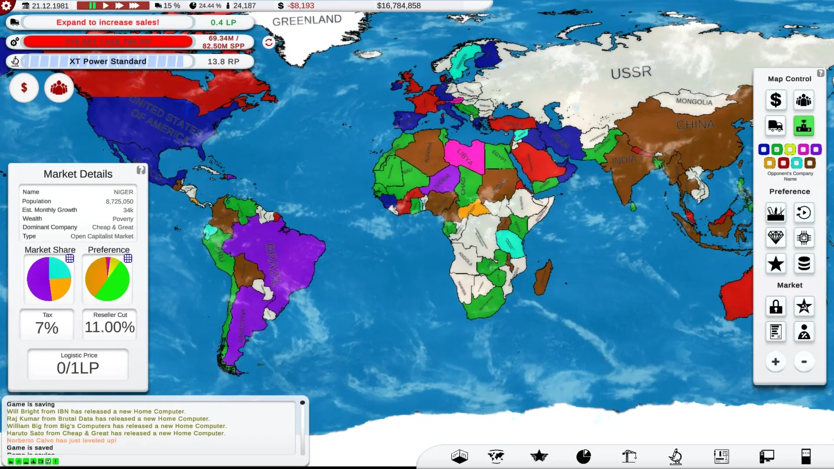The width and height of the screenshot is (834, 469).
Task: Set game speed to double fast-forward
Action: coord(119,6)
